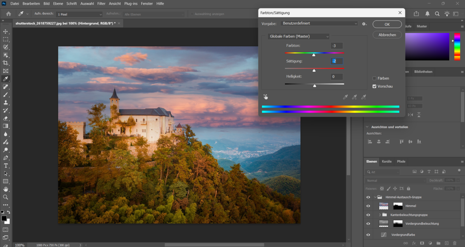Open the Globale Farben (Master) dropdown

pyautogui.click(x=298, y=36)
